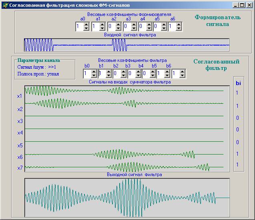Decrease the a0 coefficient with down arrow
Screen dimensions: 255x220
pos(86,28)
